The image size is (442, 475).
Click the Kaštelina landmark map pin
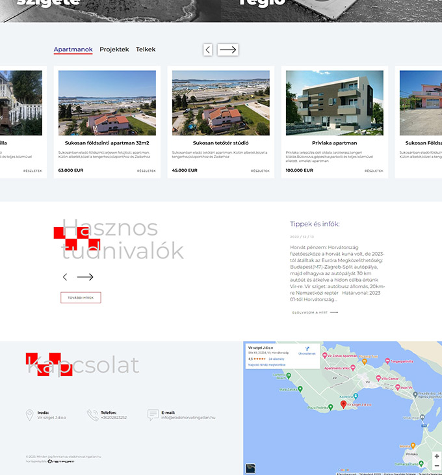[x=356, y=396]
